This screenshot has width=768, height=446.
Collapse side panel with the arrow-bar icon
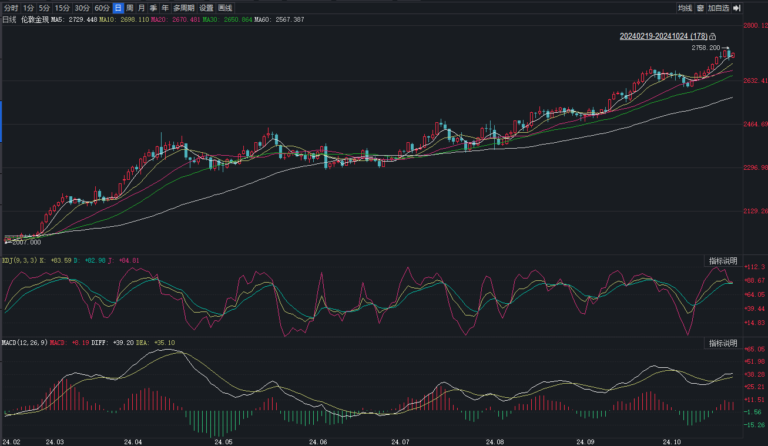737,8
